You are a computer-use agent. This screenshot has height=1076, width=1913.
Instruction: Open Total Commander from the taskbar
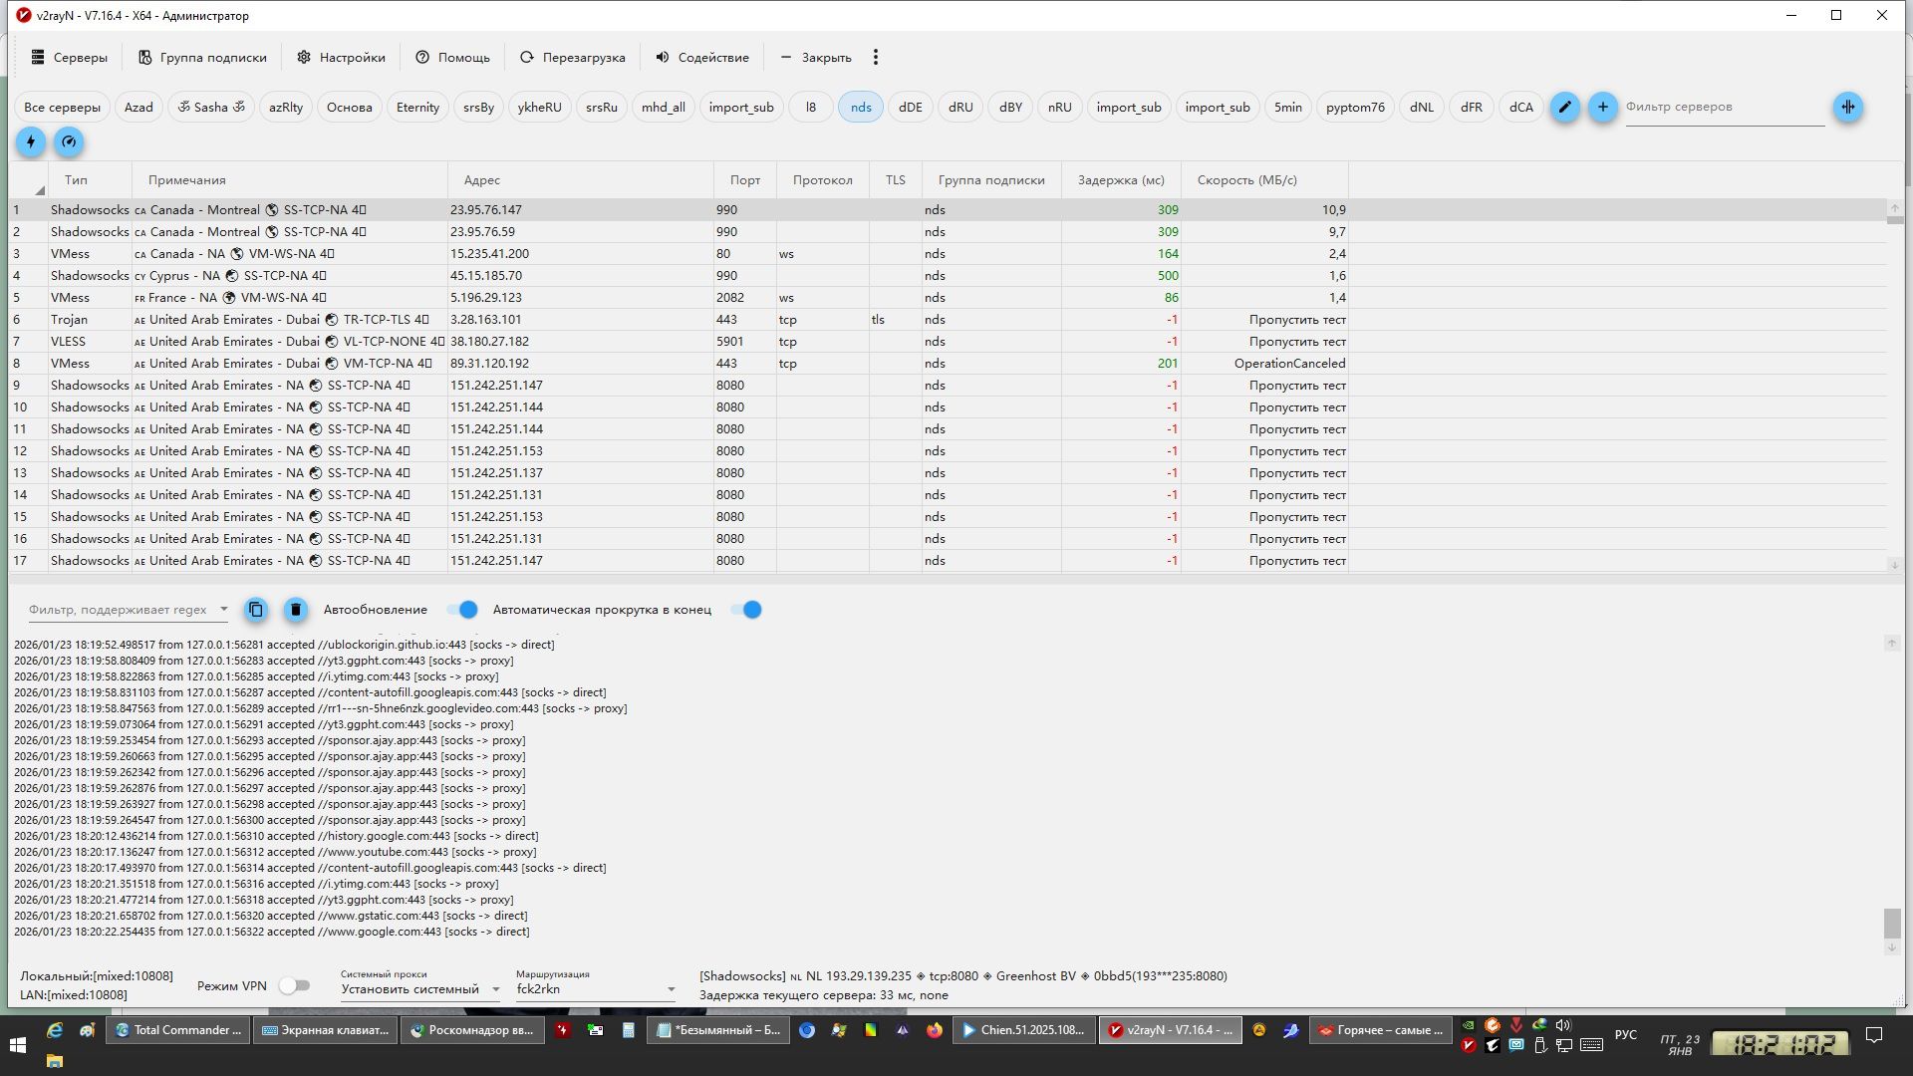(179, 1030)
